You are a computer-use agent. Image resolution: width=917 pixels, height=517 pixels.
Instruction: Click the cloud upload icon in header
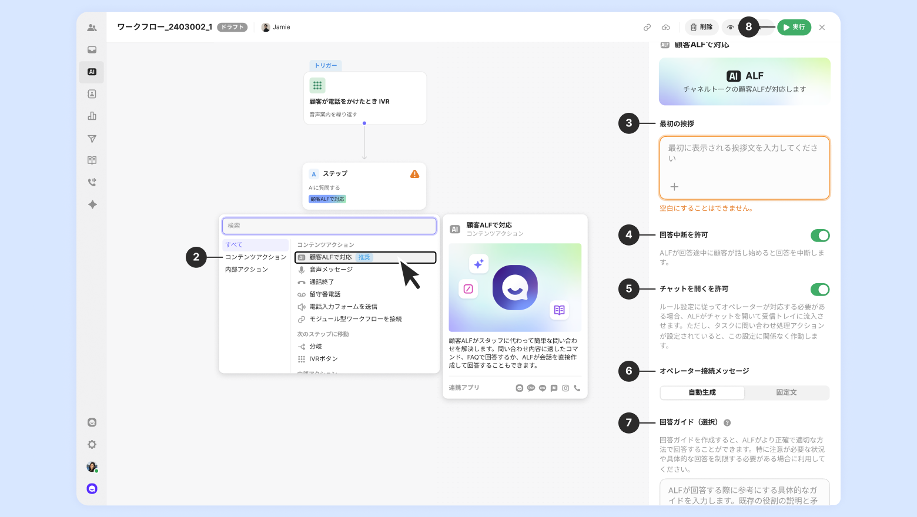pos(666,28)
